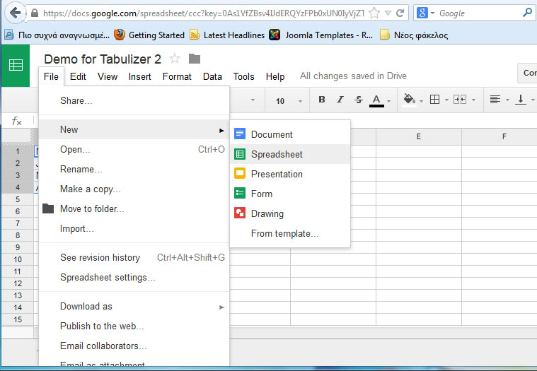Select Make a copy... in File menu

(90, 189)
